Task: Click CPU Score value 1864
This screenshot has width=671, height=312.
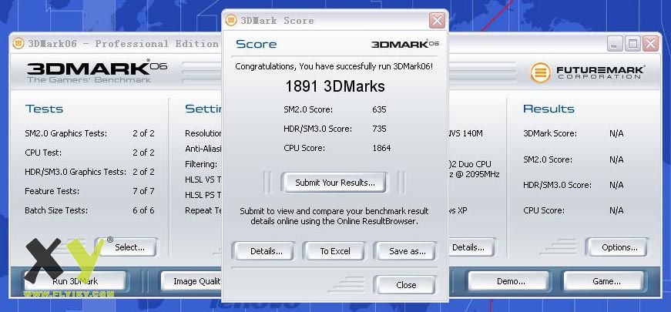Action: coord(381,148)
